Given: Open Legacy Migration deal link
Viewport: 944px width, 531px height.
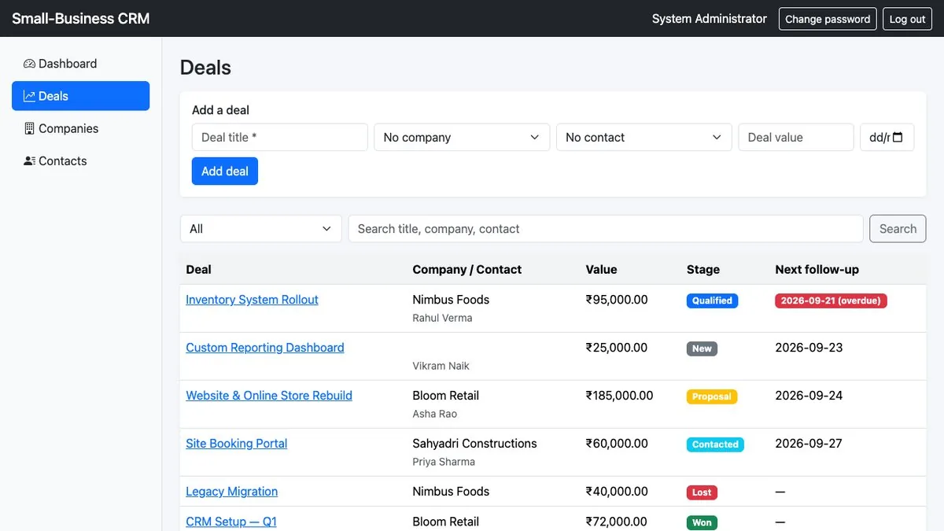Looking at the screenshot, I should point(232,492).
